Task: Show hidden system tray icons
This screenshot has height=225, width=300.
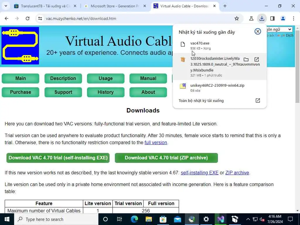Action: (x=248, y=219)
